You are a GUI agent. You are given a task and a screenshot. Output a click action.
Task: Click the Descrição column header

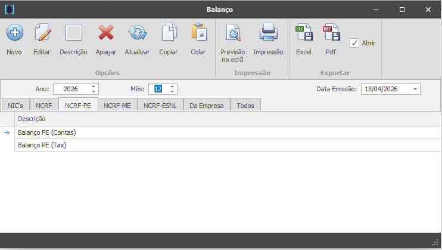(32, 119)
